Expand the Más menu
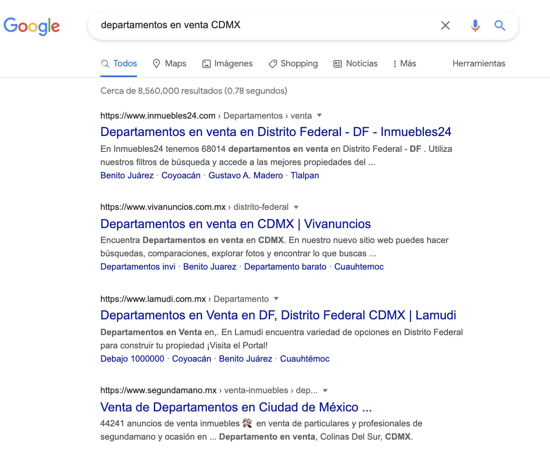The width and height of the screenshot is (550, 467). point(404,63)
